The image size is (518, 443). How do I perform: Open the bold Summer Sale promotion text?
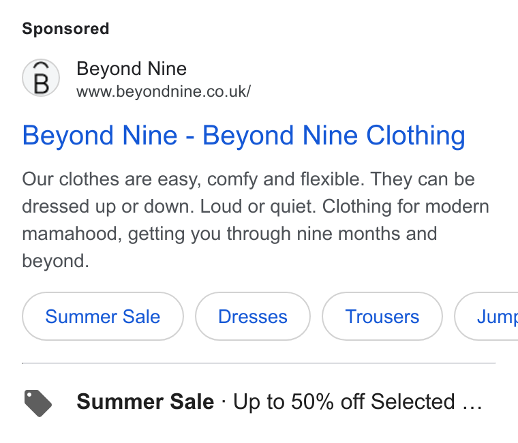[x=145, y=401]
